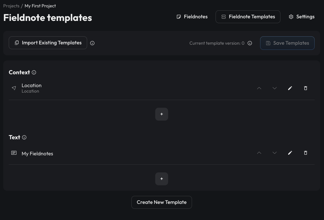The height and width of the screenshot is (220, 324).
Task: Edit the My Fieldnotes text field
Action: [x=290, y=153]
